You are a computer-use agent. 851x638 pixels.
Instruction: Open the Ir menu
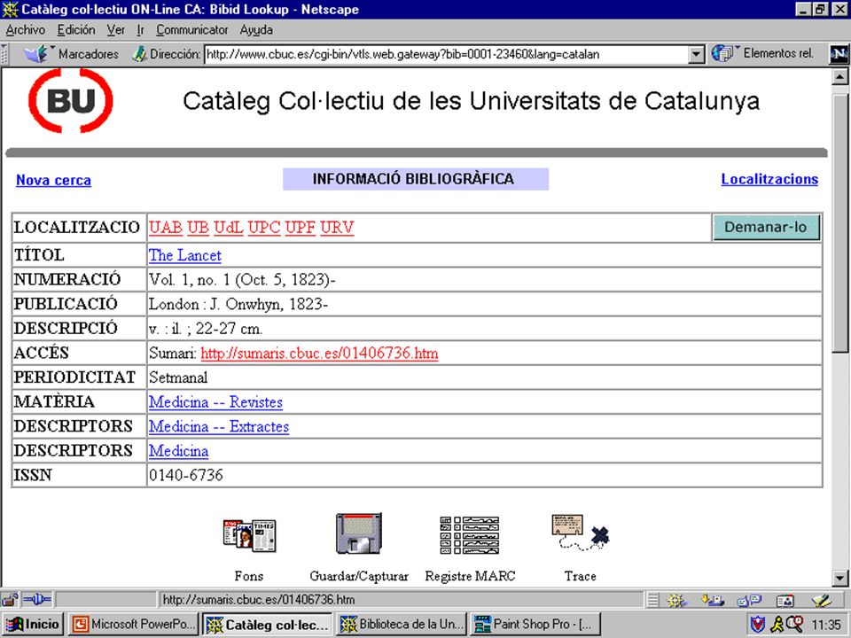pos(141,30)
